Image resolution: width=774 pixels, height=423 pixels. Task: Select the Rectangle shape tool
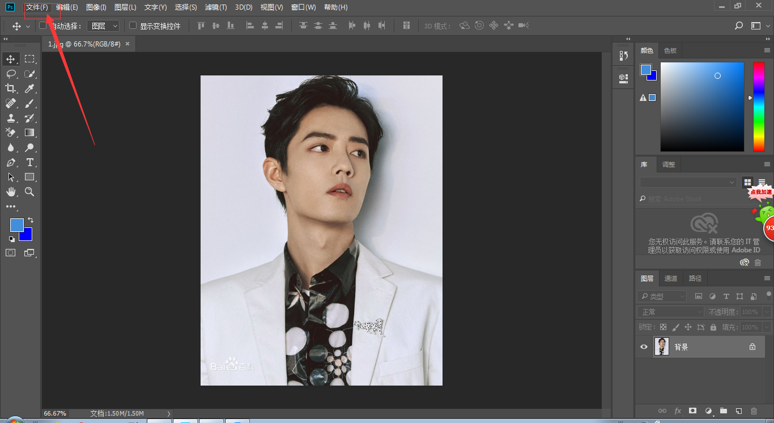(29, 177)
